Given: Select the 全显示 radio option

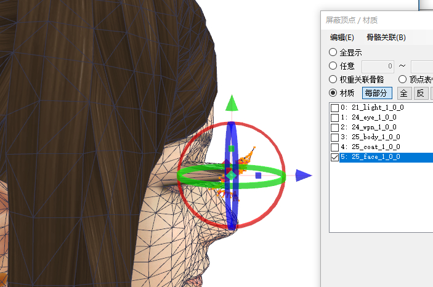Looking at the screenshot, I should click(x=333, y=52).
